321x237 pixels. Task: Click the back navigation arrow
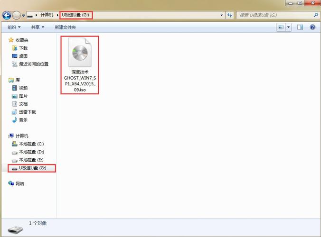pos(7,15)
